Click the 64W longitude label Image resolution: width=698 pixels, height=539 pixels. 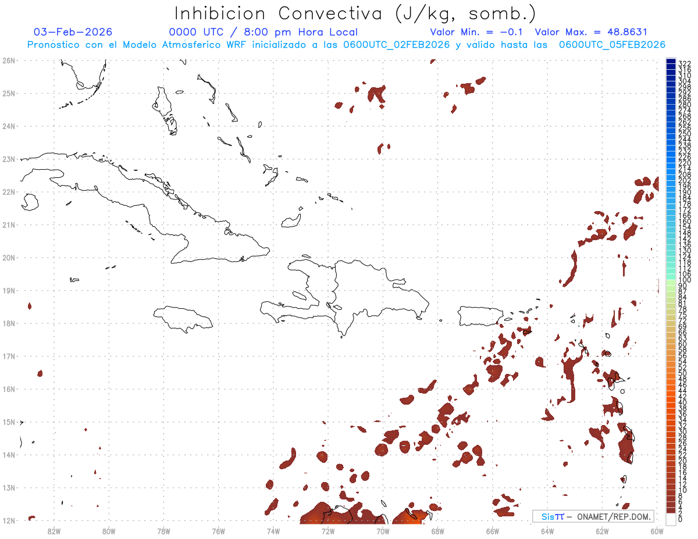pos(547,531)
